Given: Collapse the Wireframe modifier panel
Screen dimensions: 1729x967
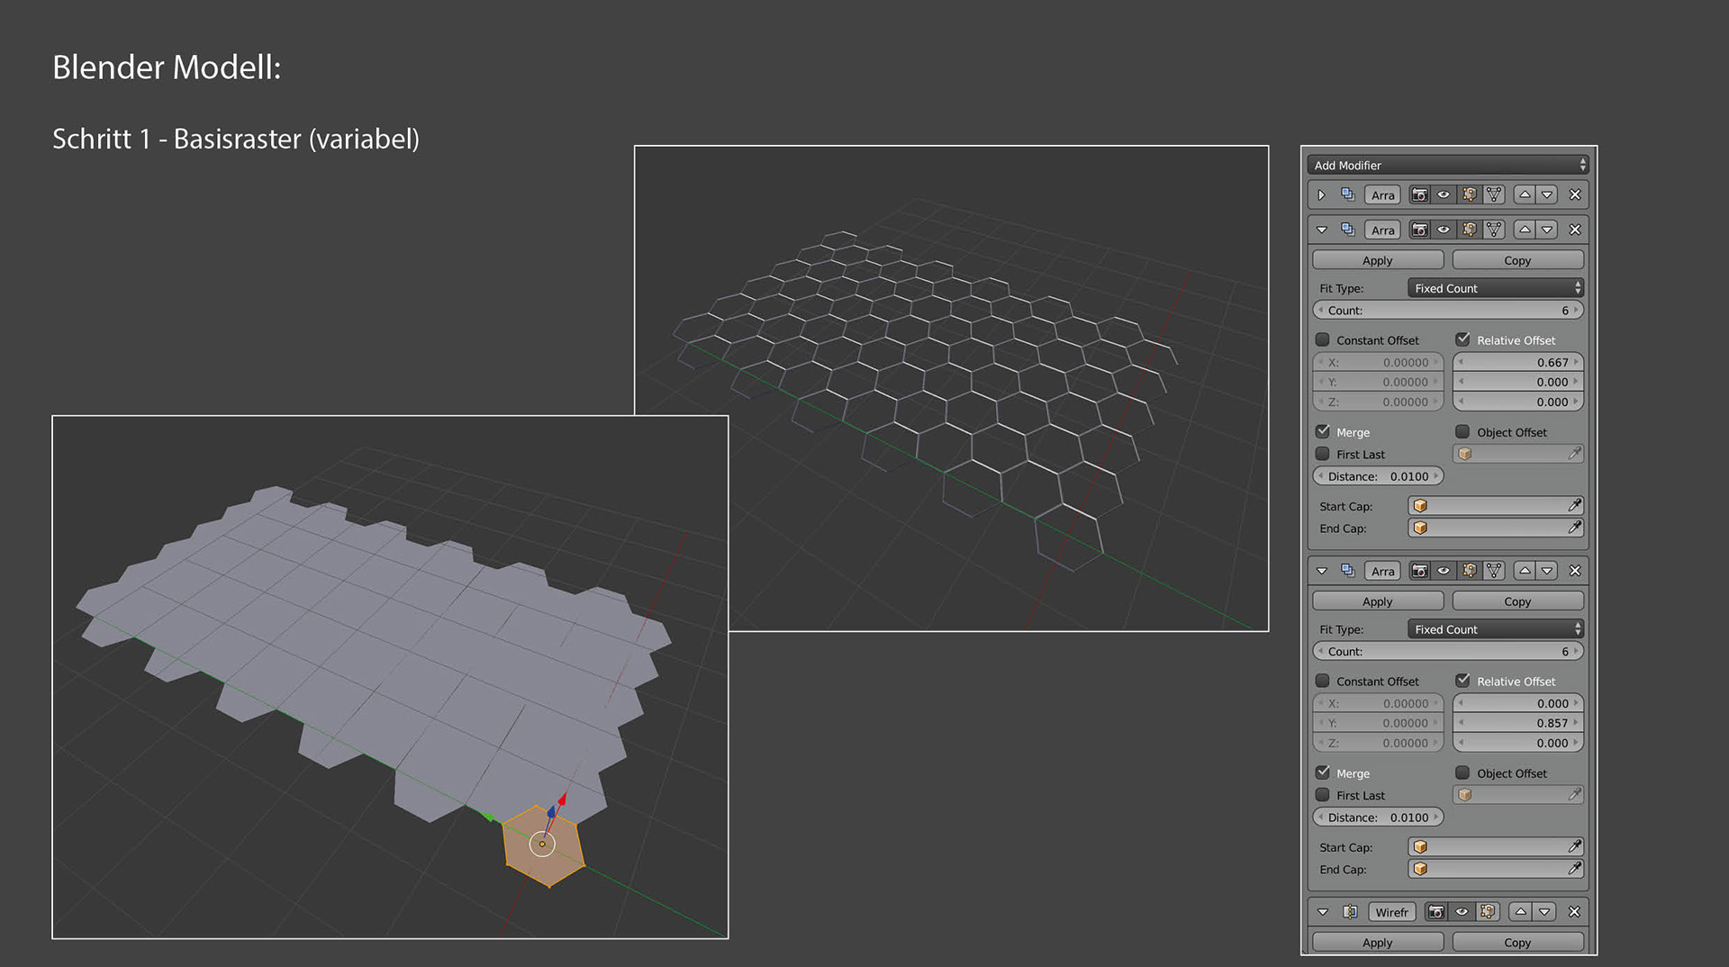Looking at the screenshot, I should point(1322,912).
